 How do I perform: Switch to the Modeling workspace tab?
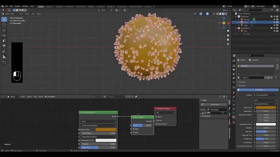[x=49, y=7]
